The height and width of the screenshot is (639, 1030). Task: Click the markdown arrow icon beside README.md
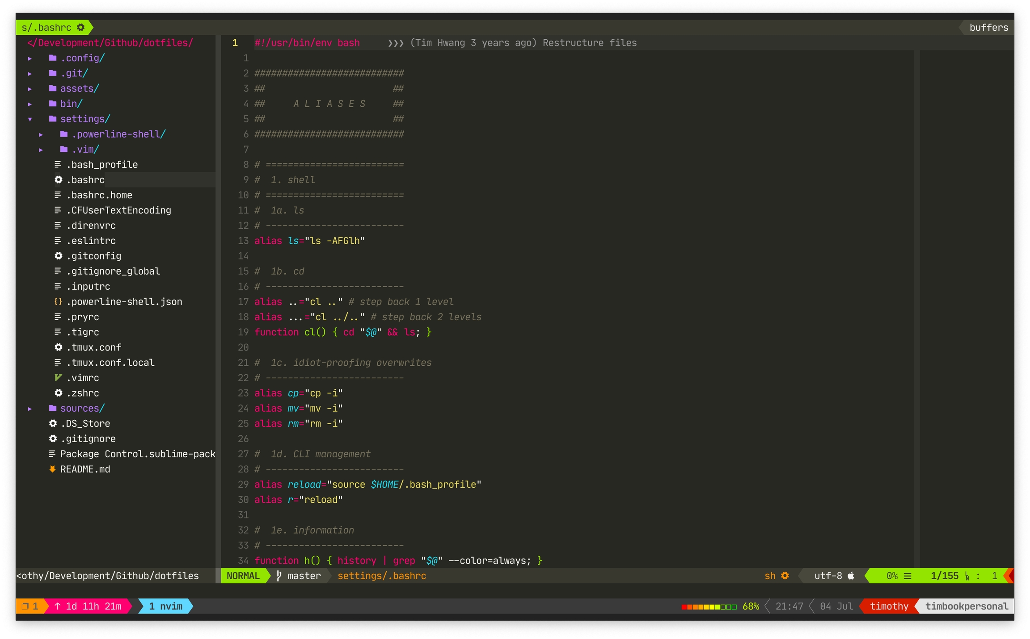(x=52, y=469)
